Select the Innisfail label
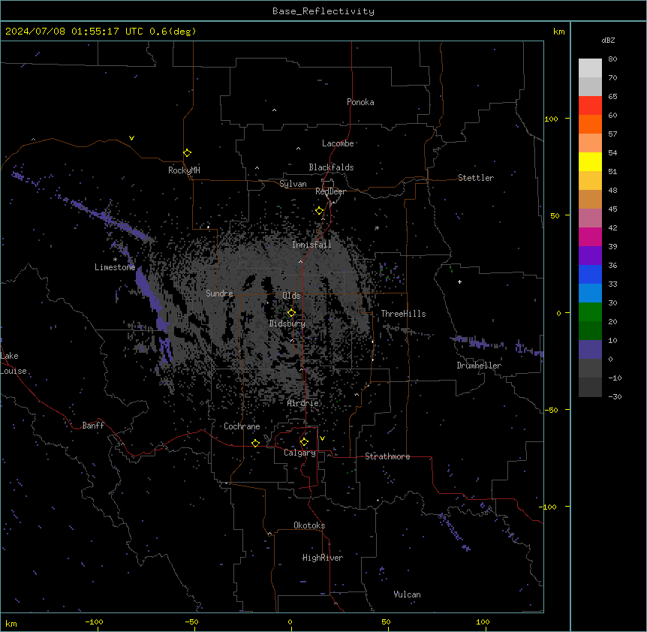Image resolution: width=647 pixels, height=632 pixels. tap(311, 245)
